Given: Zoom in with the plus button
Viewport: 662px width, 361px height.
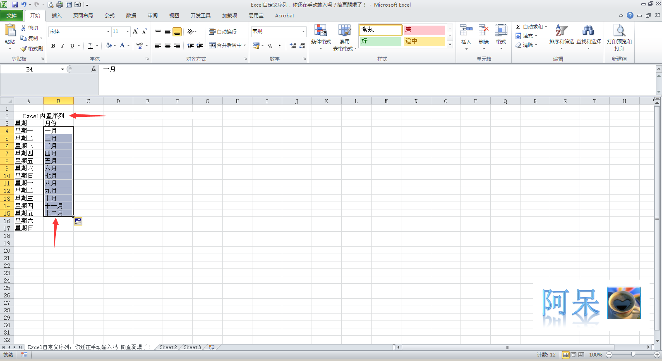Looking at the screenshot, I should coord(657,355).
